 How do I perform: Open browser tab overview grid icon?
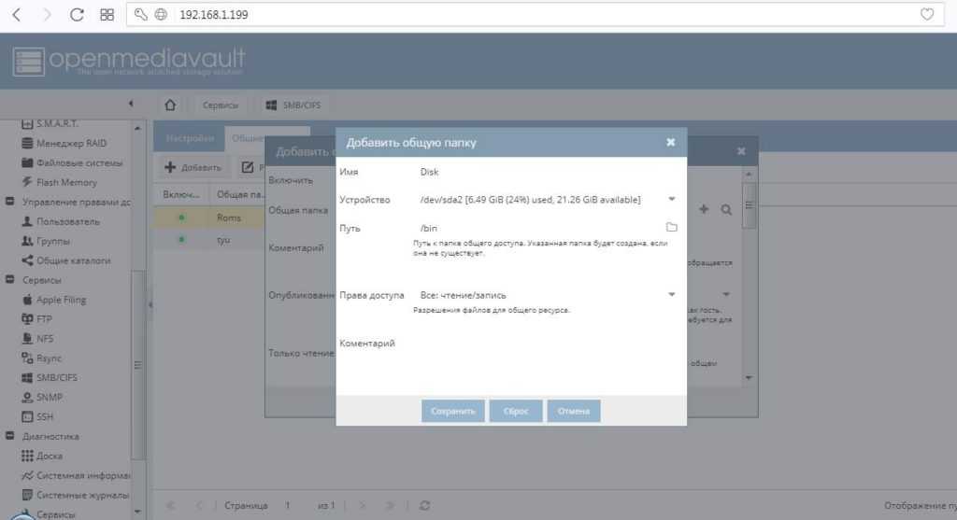click(x=107, y=15)
